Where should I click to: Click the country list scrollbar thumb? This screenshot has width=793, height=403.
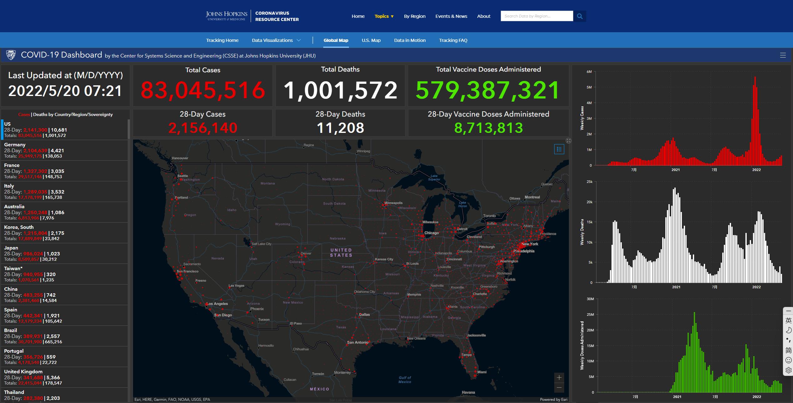(128, 129)
